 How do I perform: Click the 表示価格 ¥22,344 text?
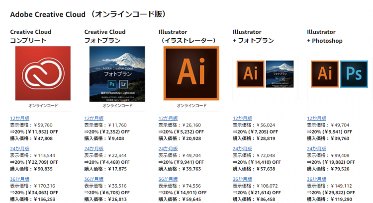pos(105,155)
